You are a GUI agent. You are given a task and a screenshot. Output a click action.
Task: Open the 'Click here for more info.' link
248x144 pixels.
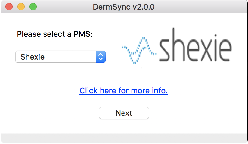click(124, 90)
